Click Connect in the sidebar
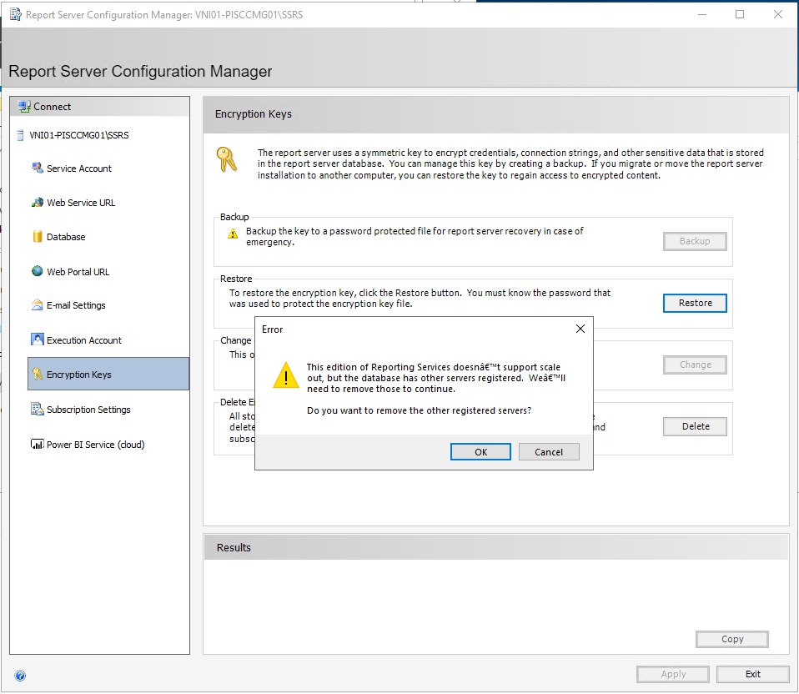 [x=52, y=107]
